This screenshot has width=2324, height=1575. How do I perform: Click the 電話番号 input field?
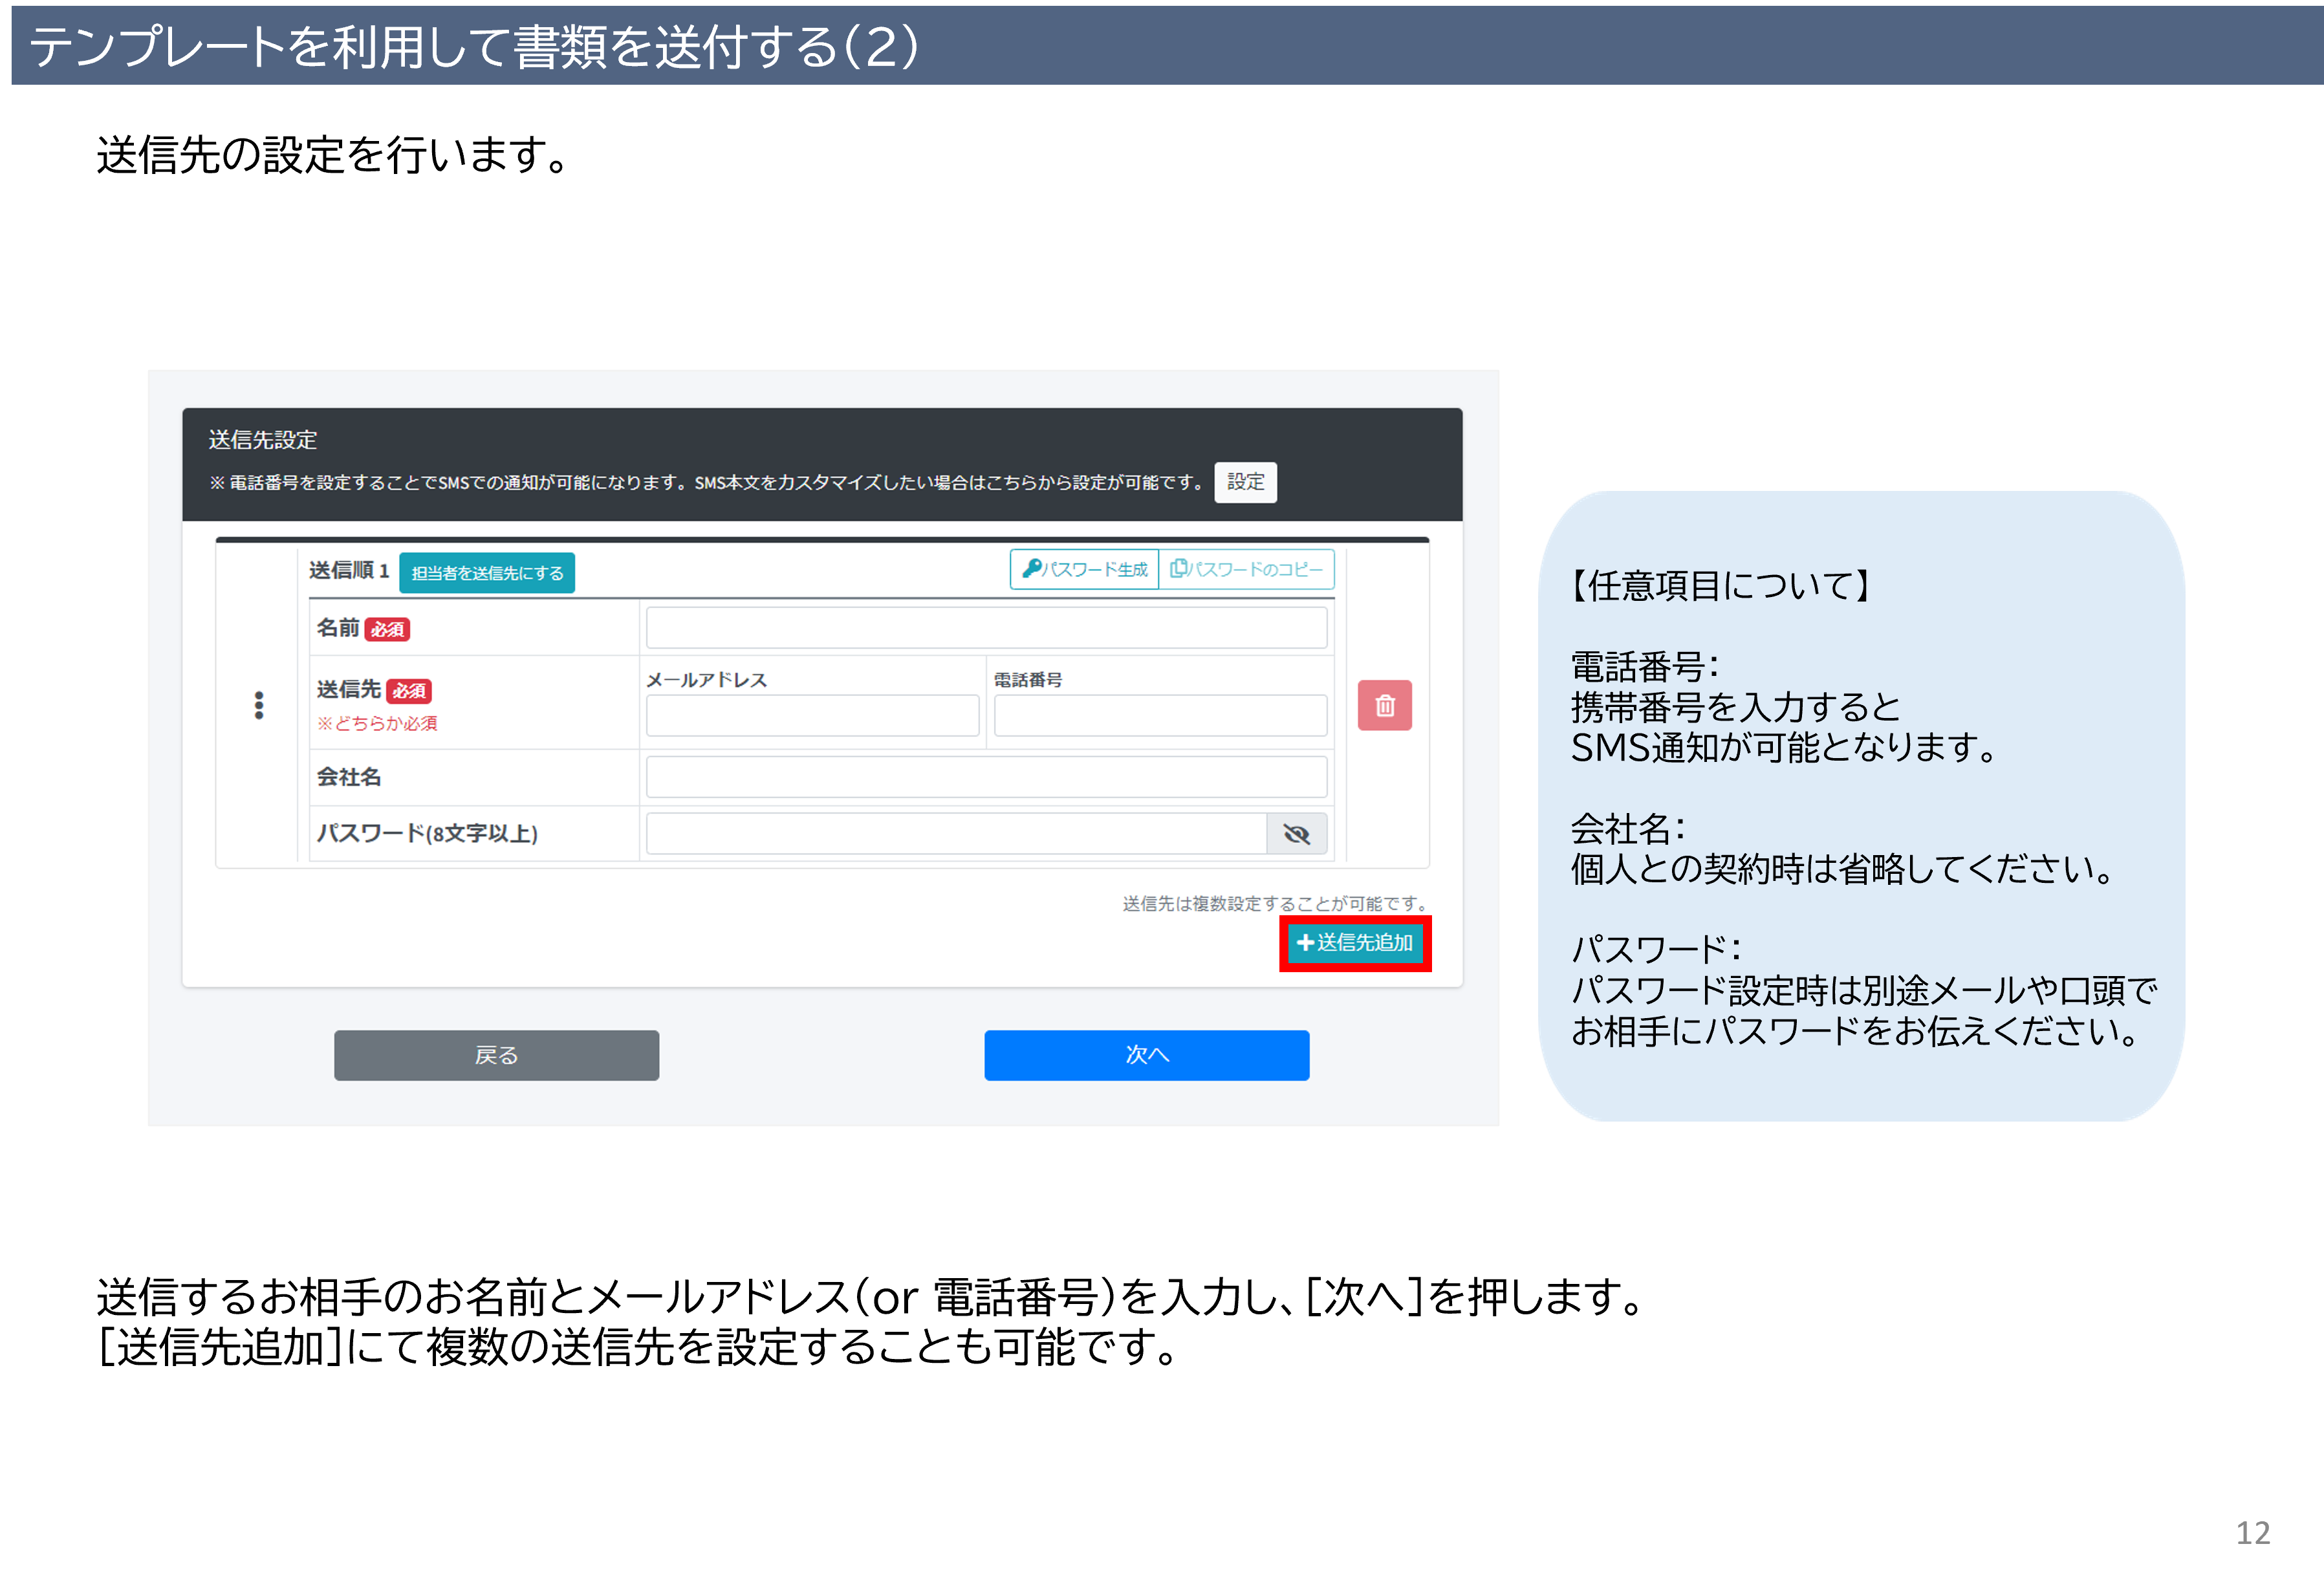tap(1160, 716)
